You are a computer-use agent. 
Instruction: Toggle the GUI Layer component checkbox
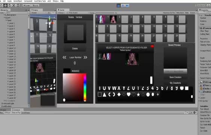pos(203,82)
